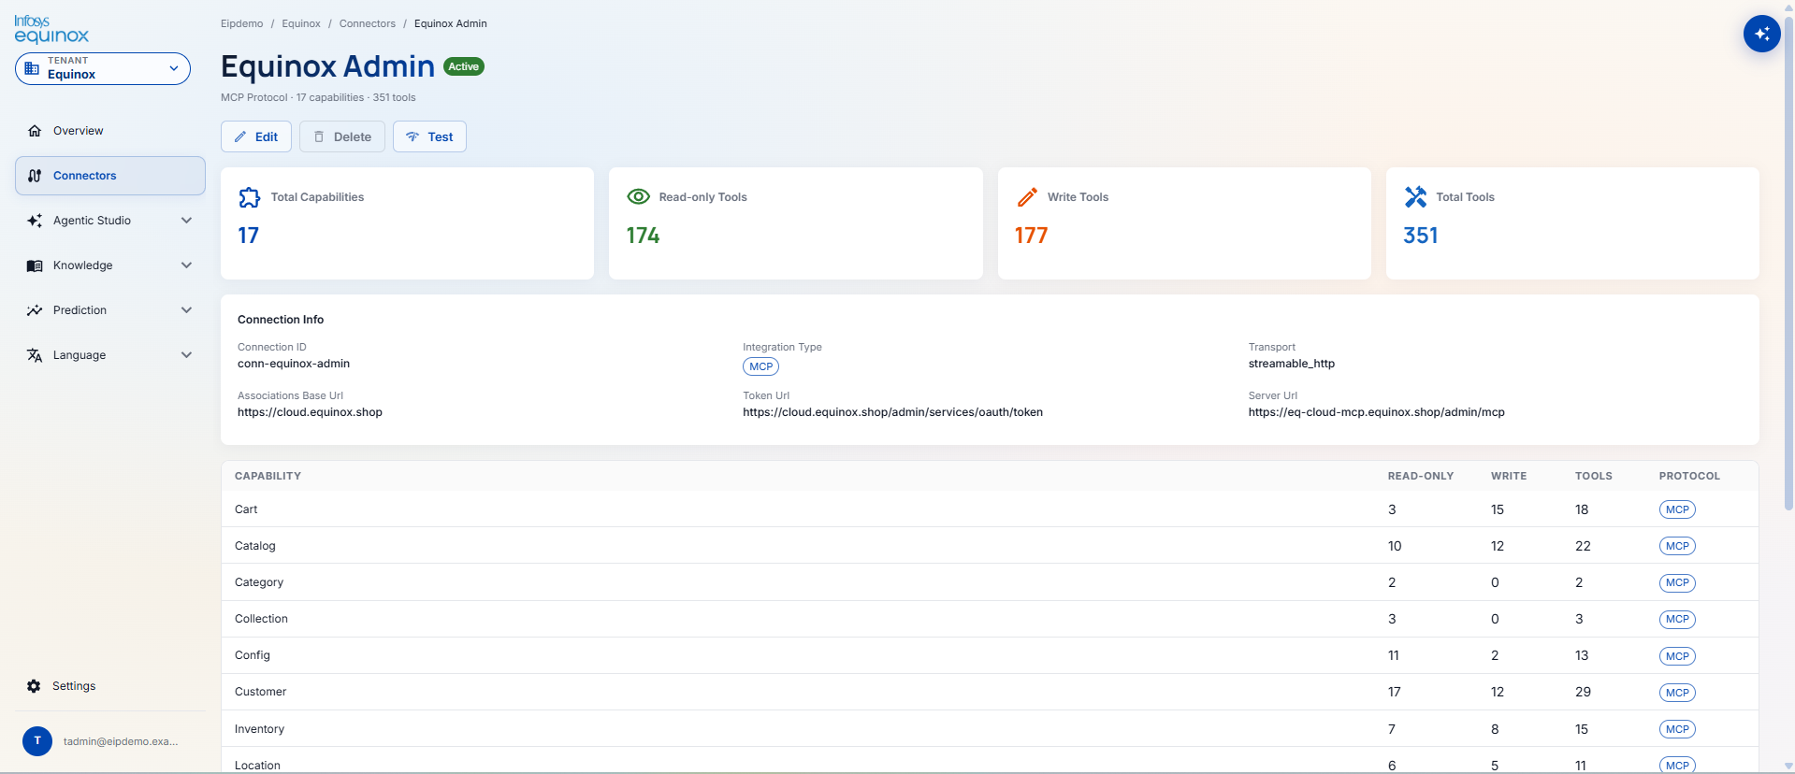Image resolution: width=1795 pixels, height=774 pixels.
Task: Open the Prediction menu item
Action: click(110, 310)
